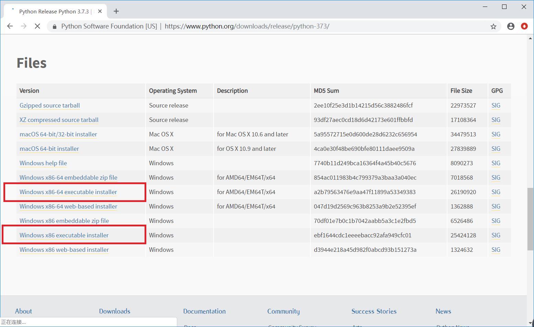Click the 'Files' heading
Screen dimensions: 534x327
[x=32, y=63]
